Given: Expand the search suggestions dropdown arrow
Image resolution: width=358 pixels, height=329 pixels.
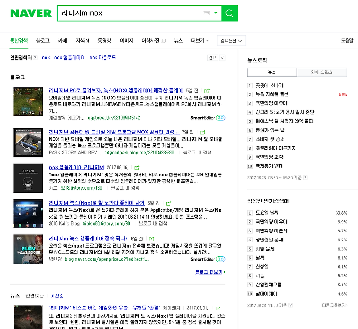Looking at the screenshot, I should pos(216,13).
